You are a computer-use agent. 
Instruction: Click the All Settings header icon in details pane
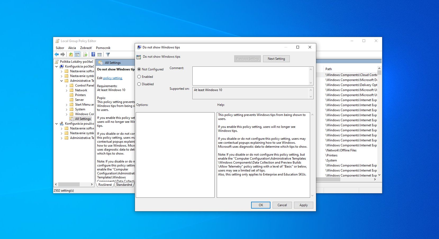coord(101,63)
